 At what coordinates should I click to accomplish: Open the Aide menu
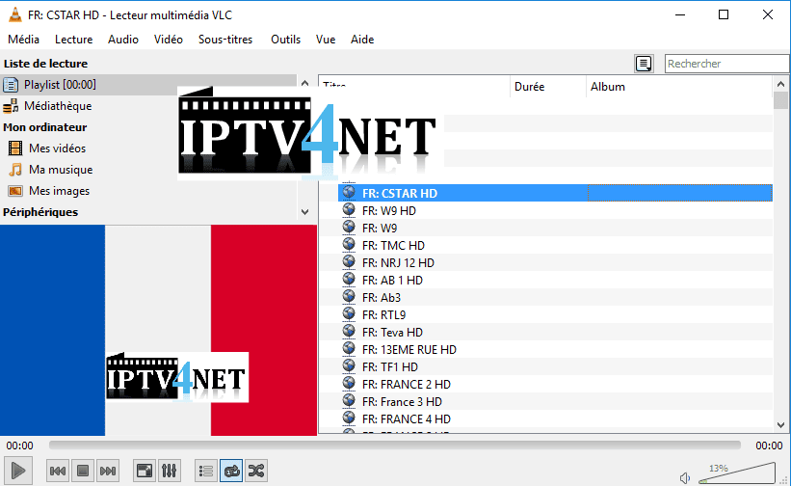tap(362, 40)
